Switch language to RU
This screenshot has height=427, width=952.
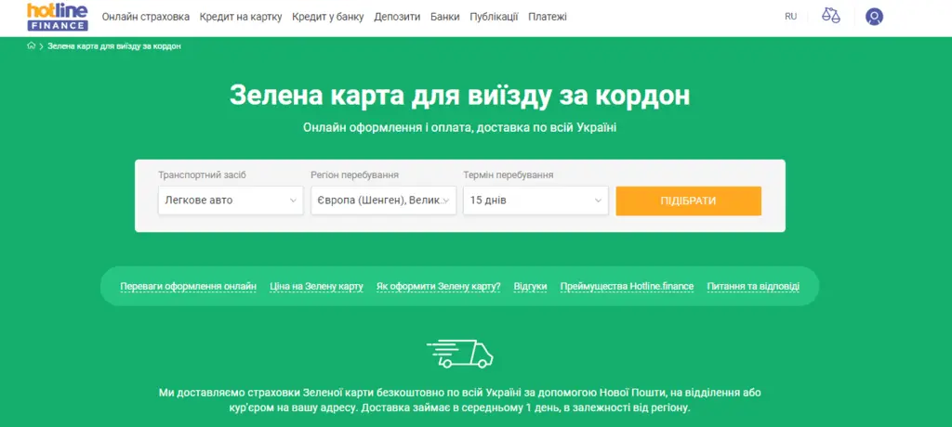click(x=790, y=17)
